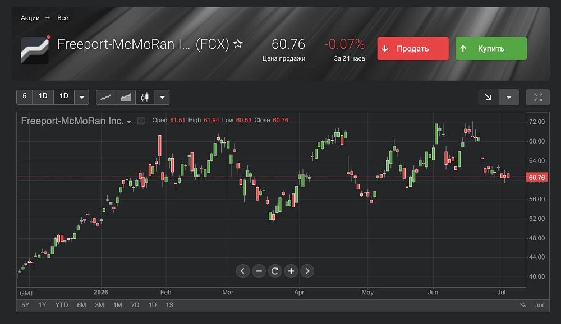Expand the drawing tools dropdown
Screen dimensions: 561x324
[x=509, y=98]
